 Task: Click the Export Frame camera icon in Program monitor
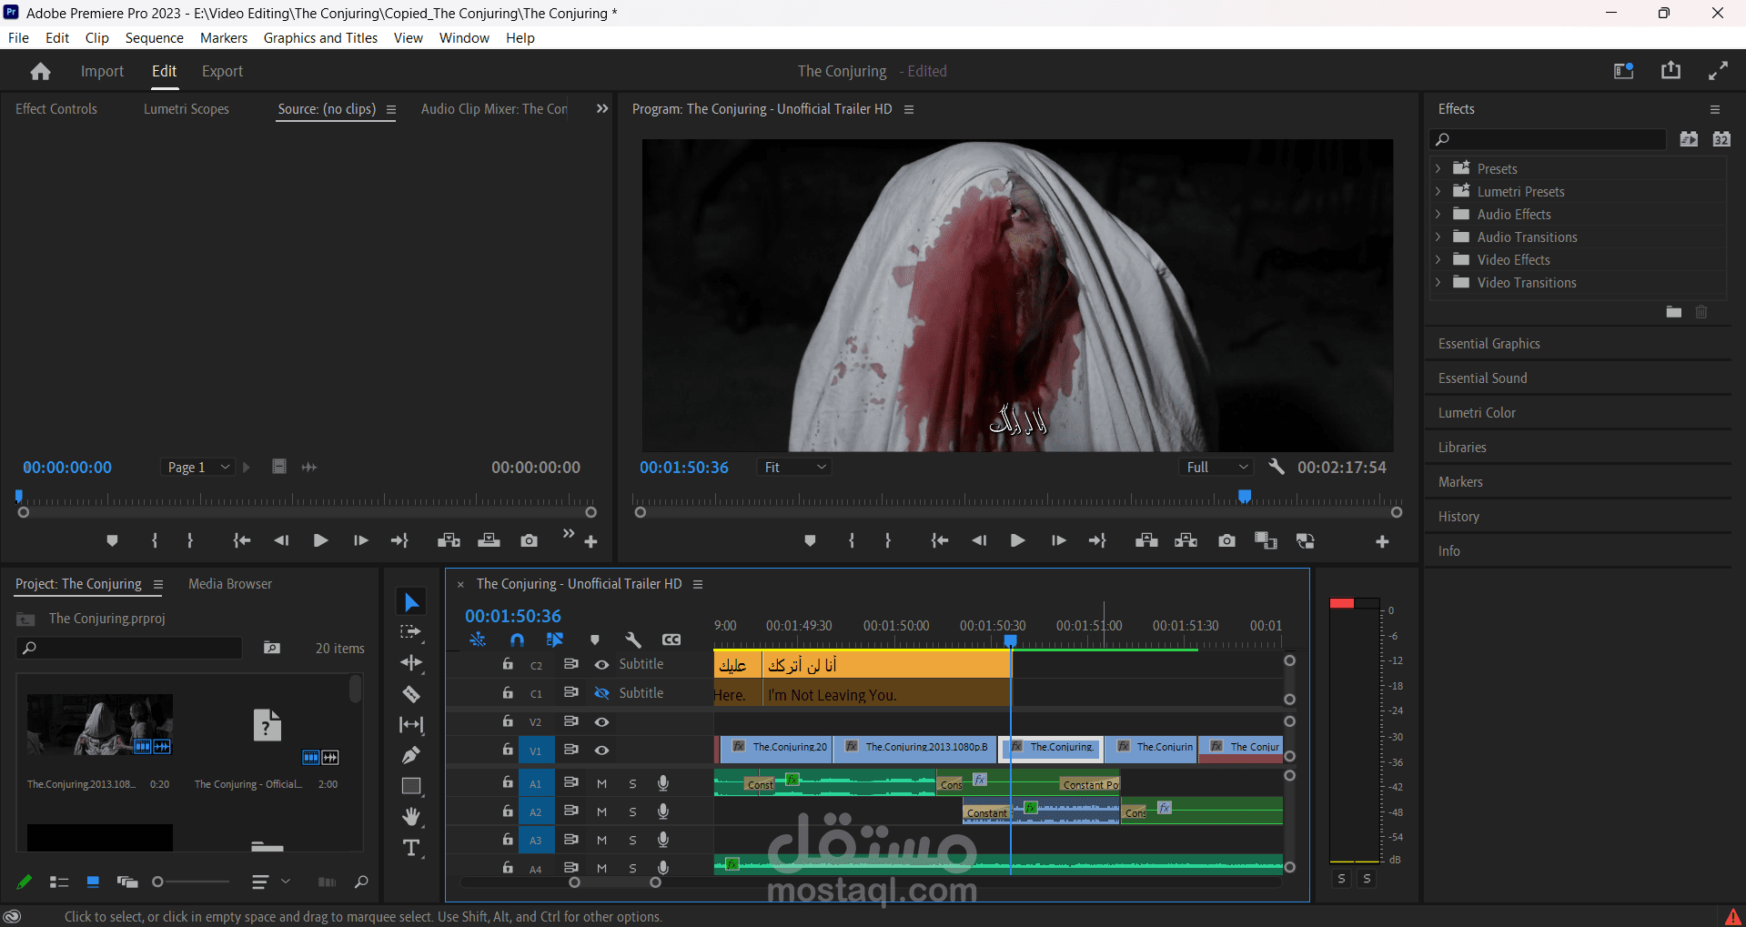pyautogui.click(x=1226, y=541)
